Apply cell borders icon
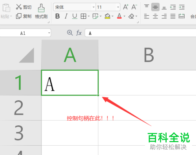196x155 pixels. tap(83, 16)
